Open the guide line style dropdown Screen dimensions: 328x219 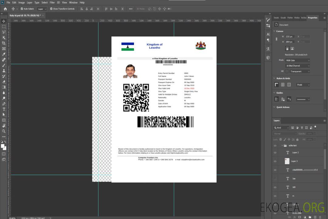(303, 99)
